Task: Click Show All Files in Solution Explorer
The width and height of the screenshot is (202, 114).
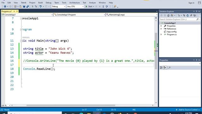Action: pyautogui.click(x=195, y=16)
